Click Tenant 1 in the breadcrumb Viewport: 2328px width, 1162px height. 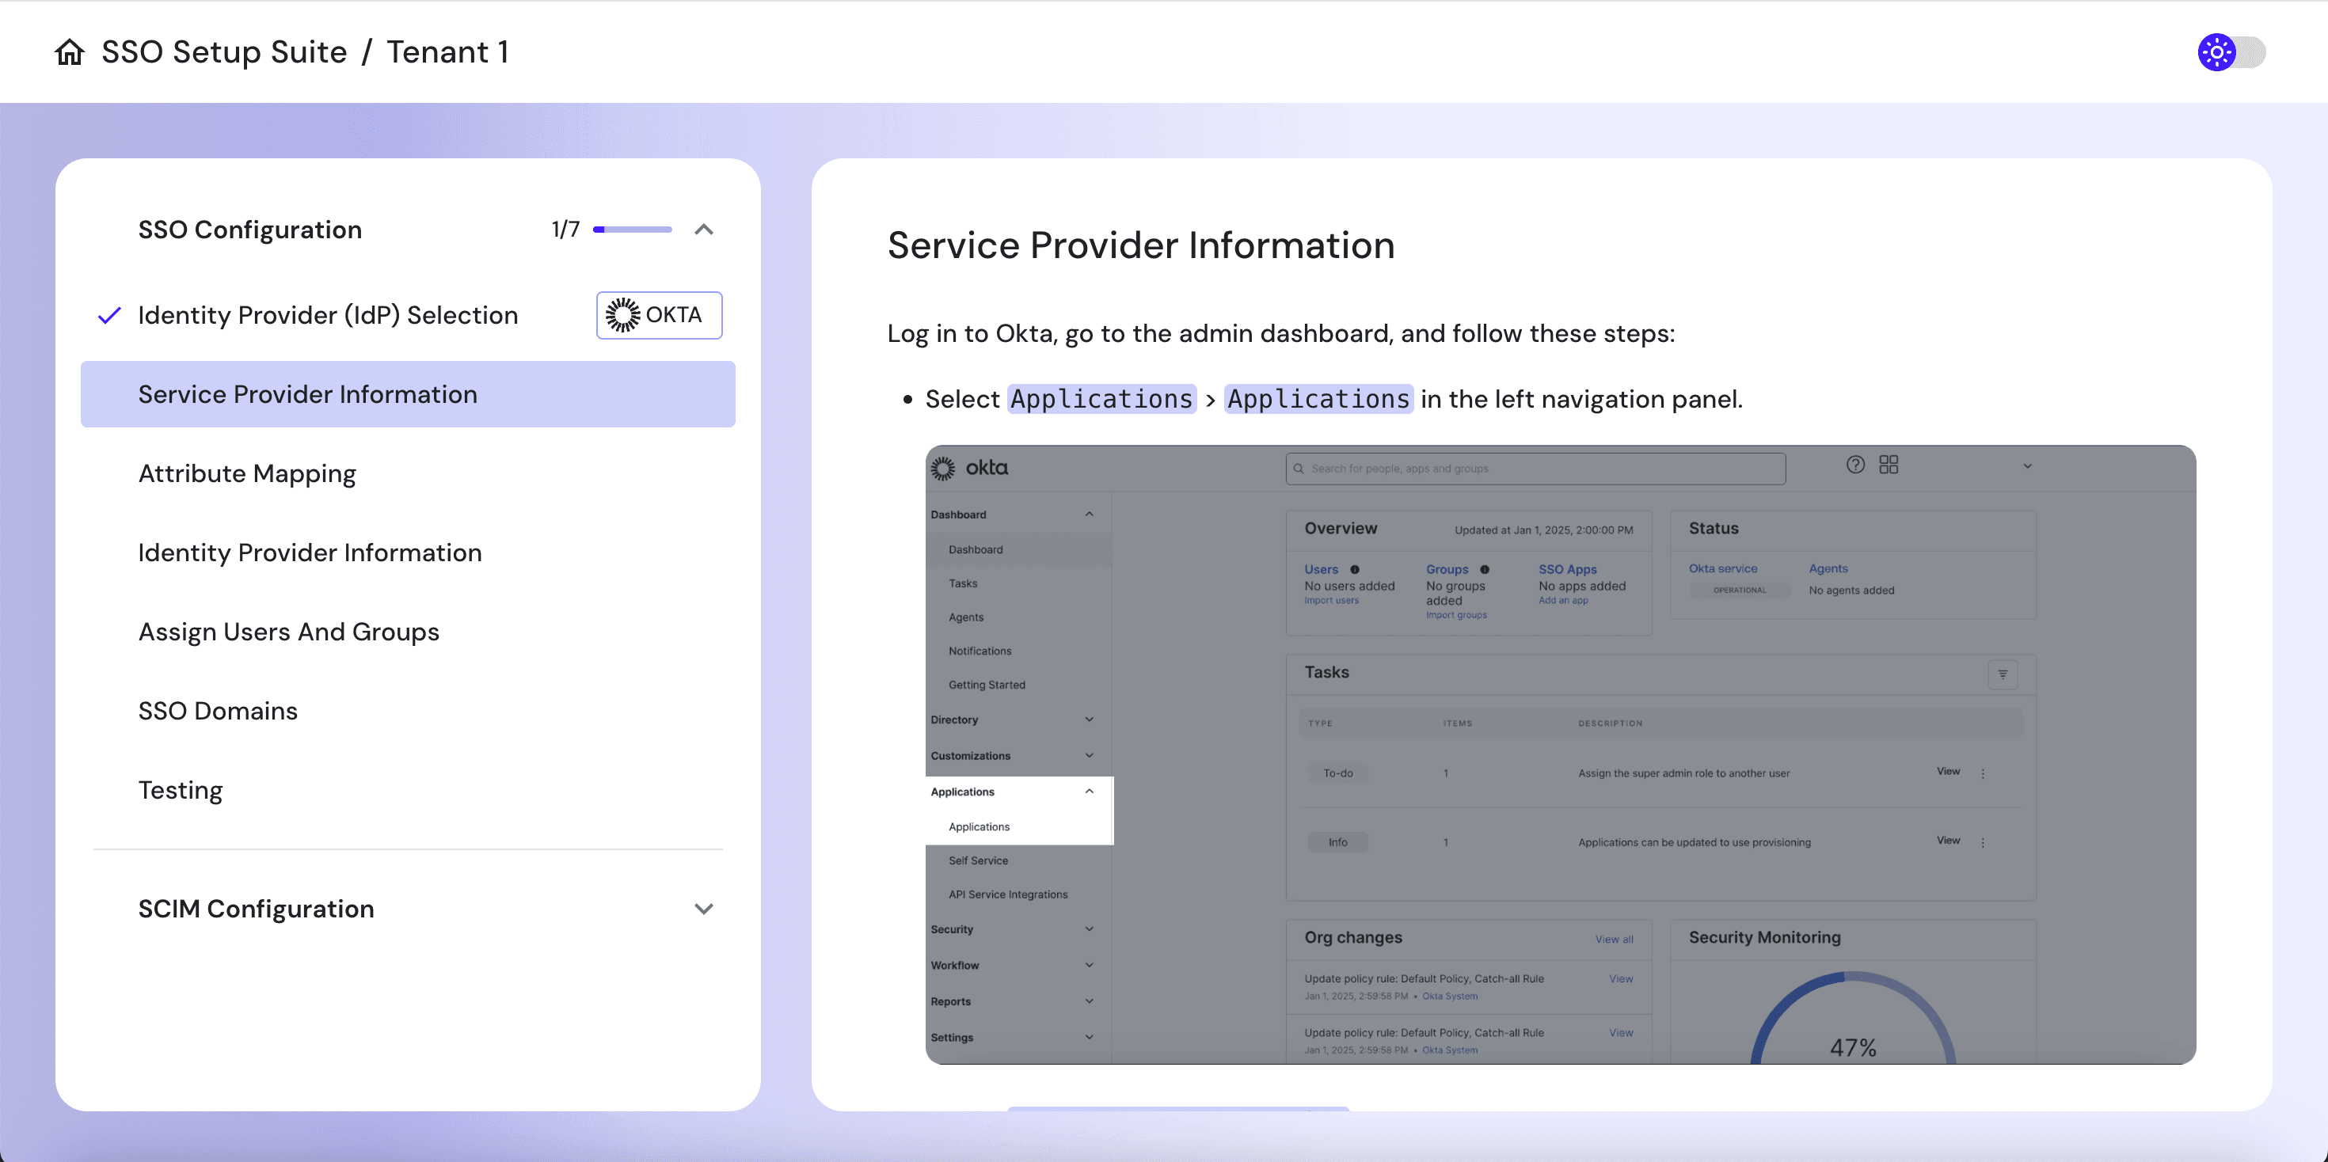447,52
